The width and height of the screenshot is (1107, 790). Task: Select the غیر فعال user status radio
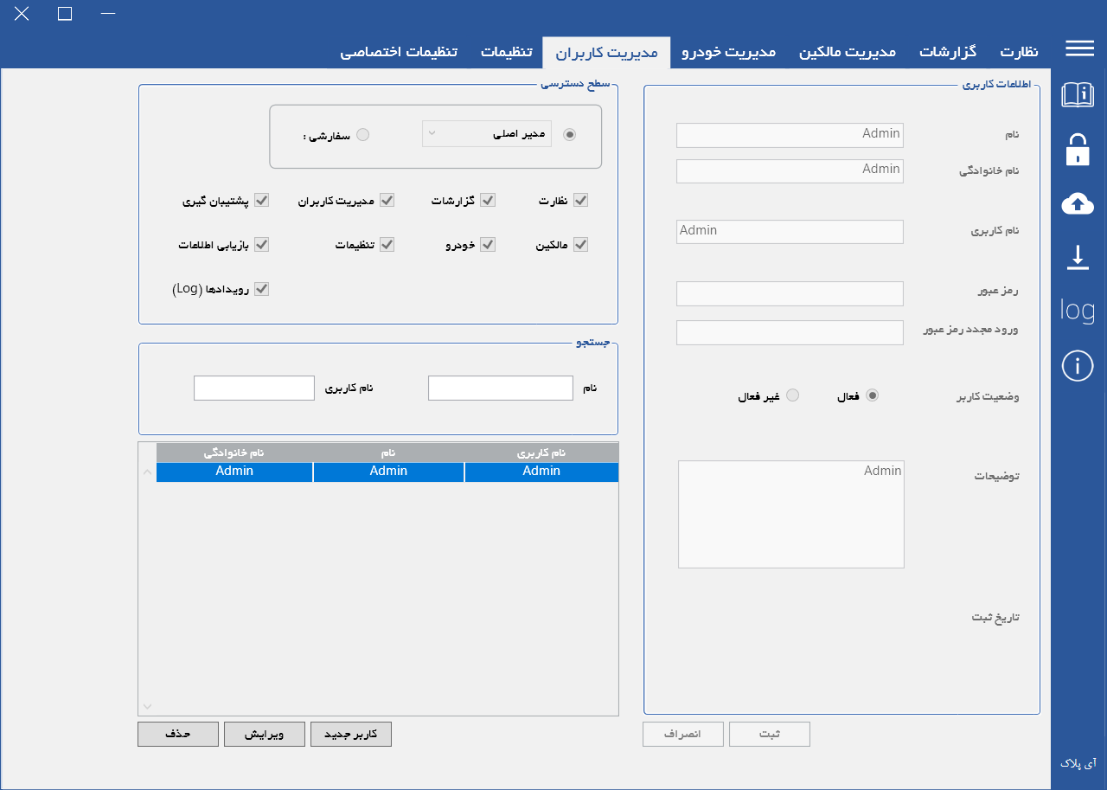click(792, 395)
